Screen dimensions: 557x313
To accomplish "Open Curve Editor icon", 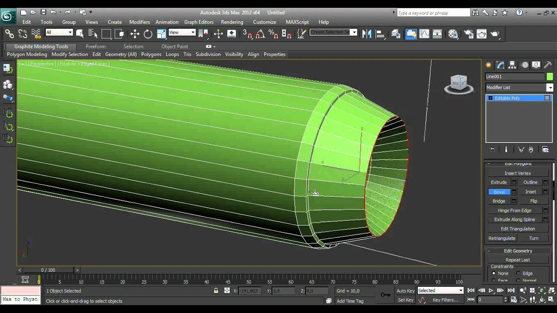I will pyautogui.click(x=424, y=33).
